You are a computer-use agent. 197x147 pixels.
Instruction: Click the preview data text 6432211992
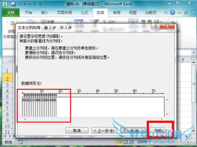[x=39, y=100]
